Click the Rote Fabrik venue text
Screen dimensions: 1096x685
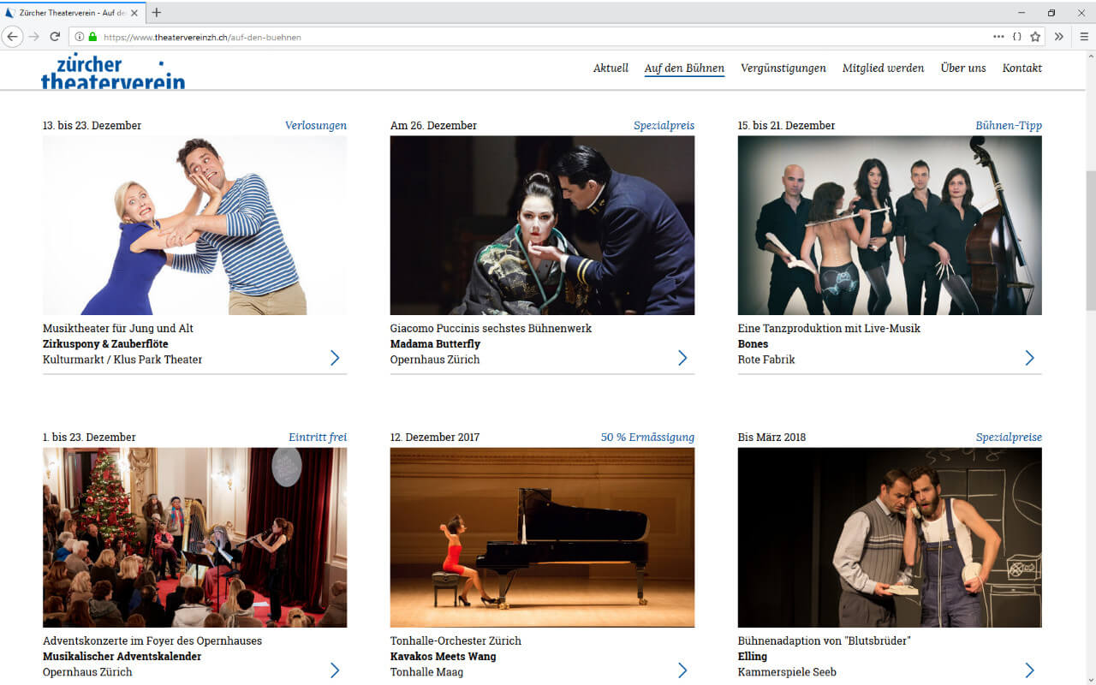pyautogui.click(x=766, y=360)
